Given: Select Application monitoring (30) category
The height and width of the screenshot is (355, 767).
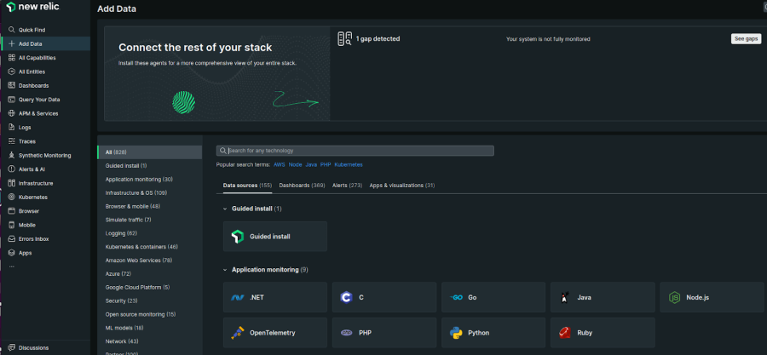Looking at the screenshot, I should (150, 180).
